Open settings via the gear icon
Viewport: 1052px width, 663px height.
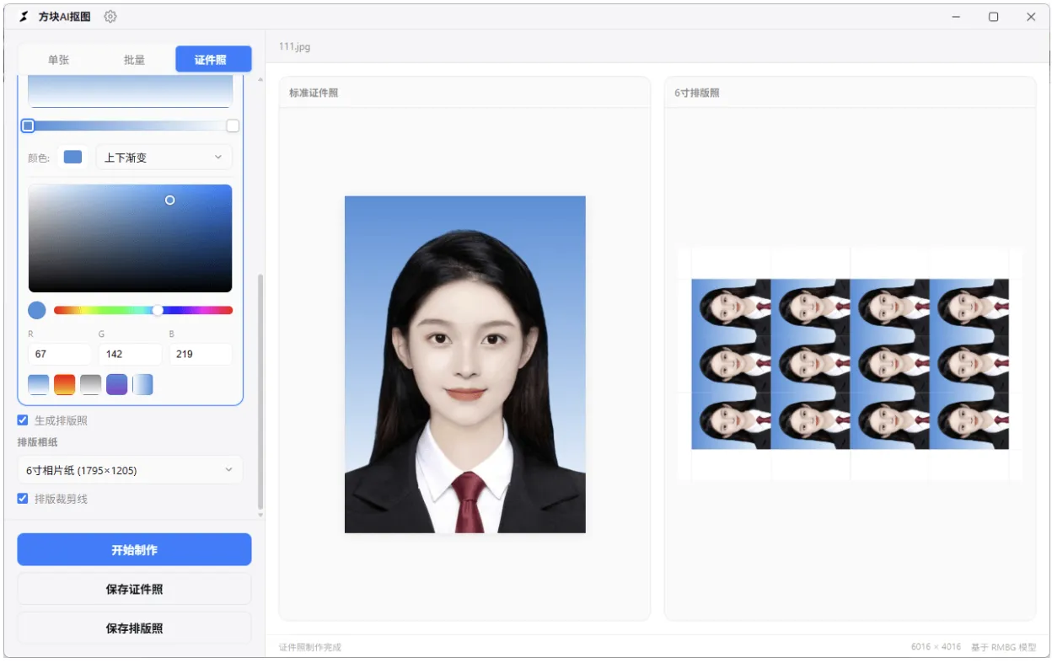[110, 16]
